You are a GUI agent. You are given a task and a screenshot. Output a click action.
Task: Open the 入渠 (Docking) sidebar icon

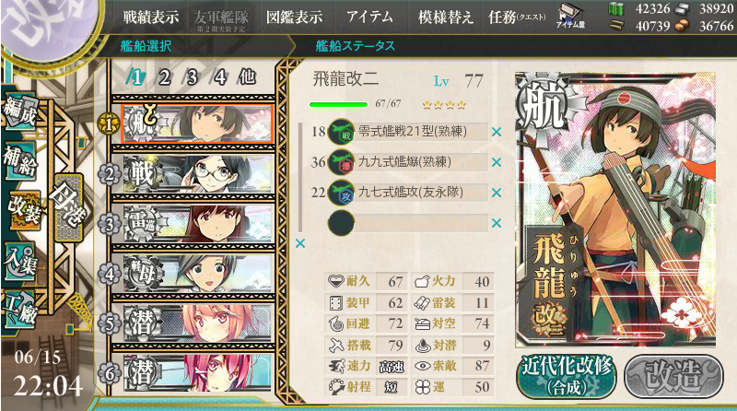19,261
